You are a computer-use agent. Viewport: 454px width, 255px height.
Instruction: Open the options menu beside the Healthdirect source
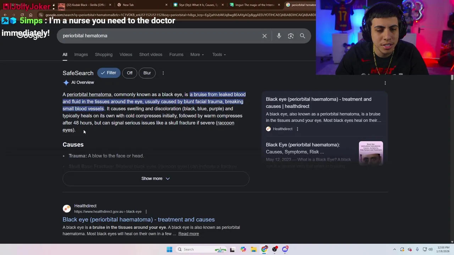click(298, 129)
